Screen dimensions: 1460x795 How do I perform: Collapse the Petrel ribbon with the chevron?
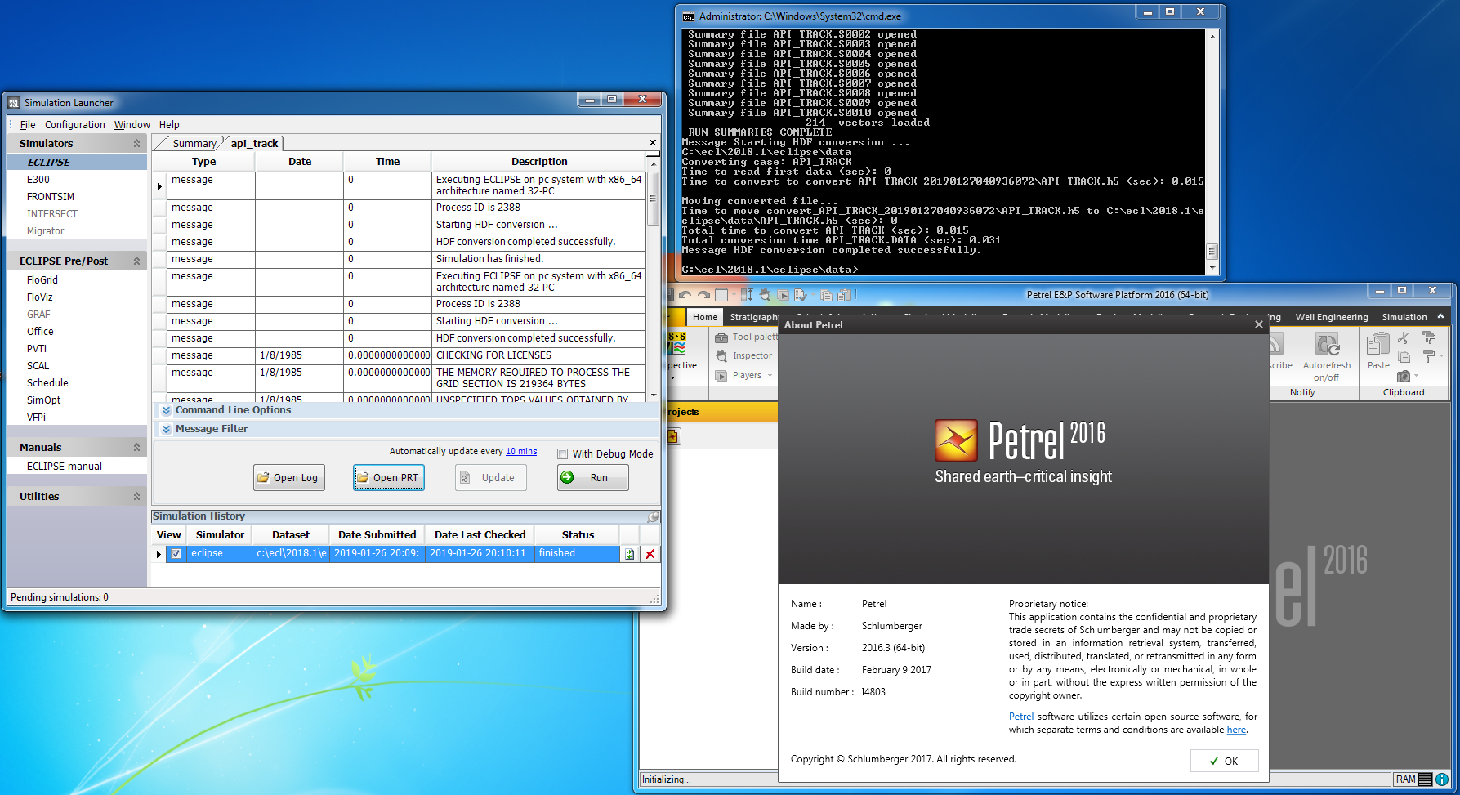[1440, 317]
